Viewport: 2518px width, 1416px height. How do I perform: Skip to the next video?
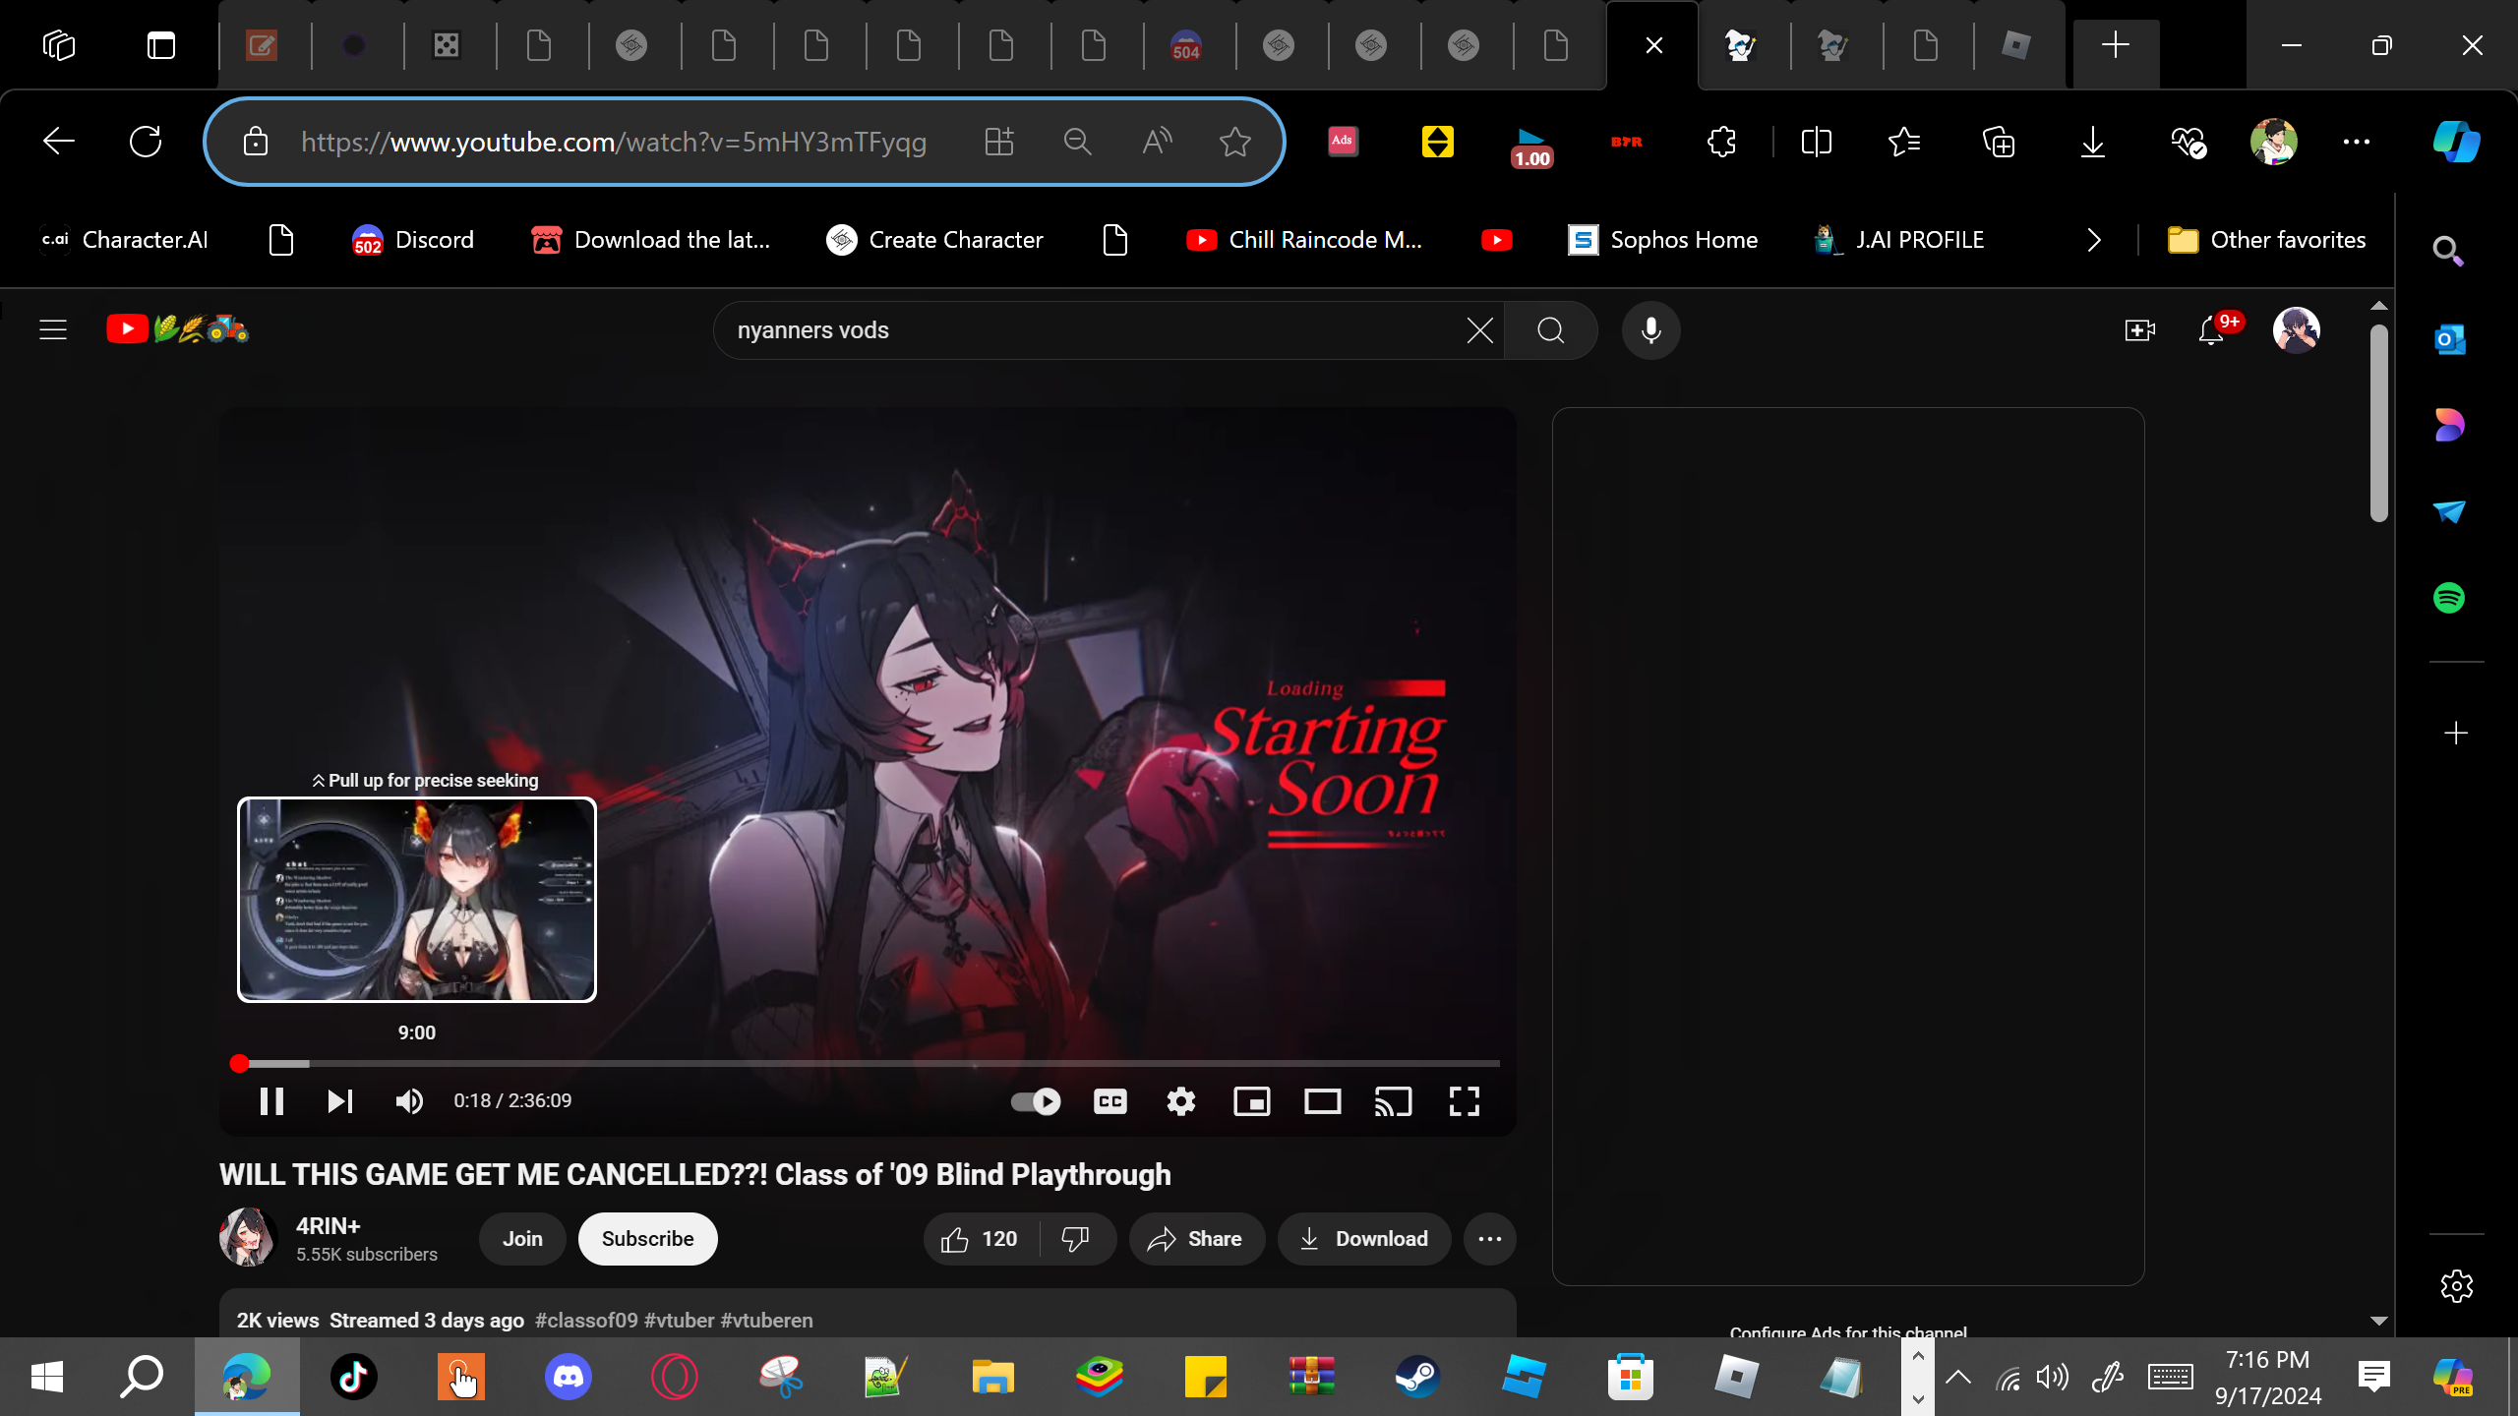point(339,1101)
